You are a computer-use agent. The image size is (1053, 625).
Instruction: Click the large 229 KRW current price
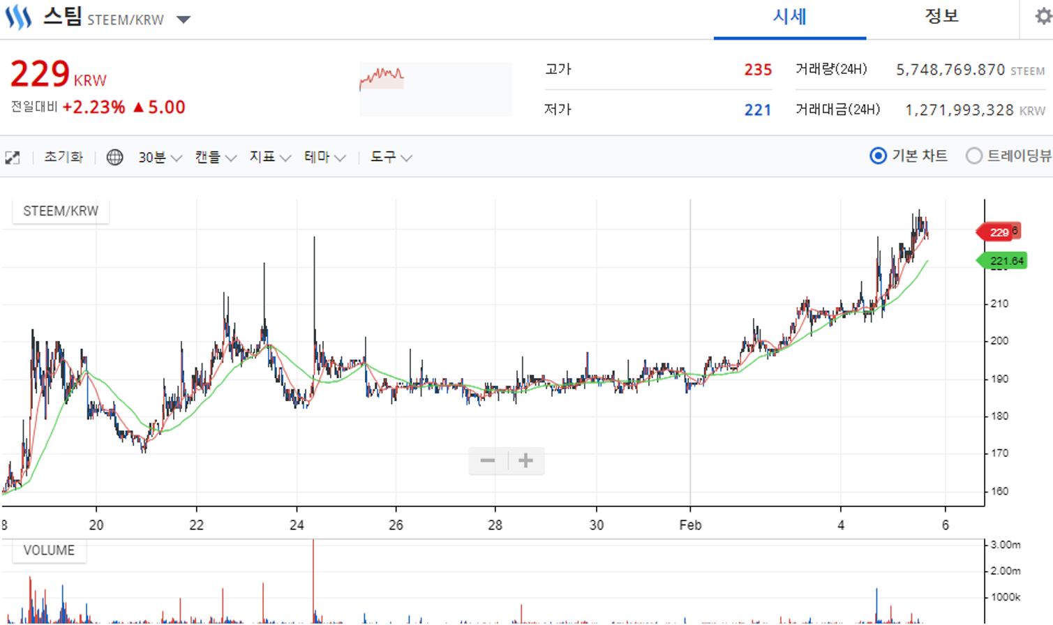coord(59,74)
